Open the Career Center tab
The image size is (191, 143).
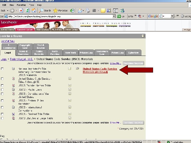point(71,30)
